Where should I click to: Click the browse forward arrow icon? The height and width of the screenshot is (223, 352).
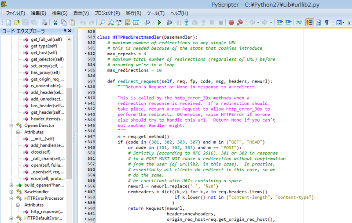pyautogui.click(x=265, y=22)
